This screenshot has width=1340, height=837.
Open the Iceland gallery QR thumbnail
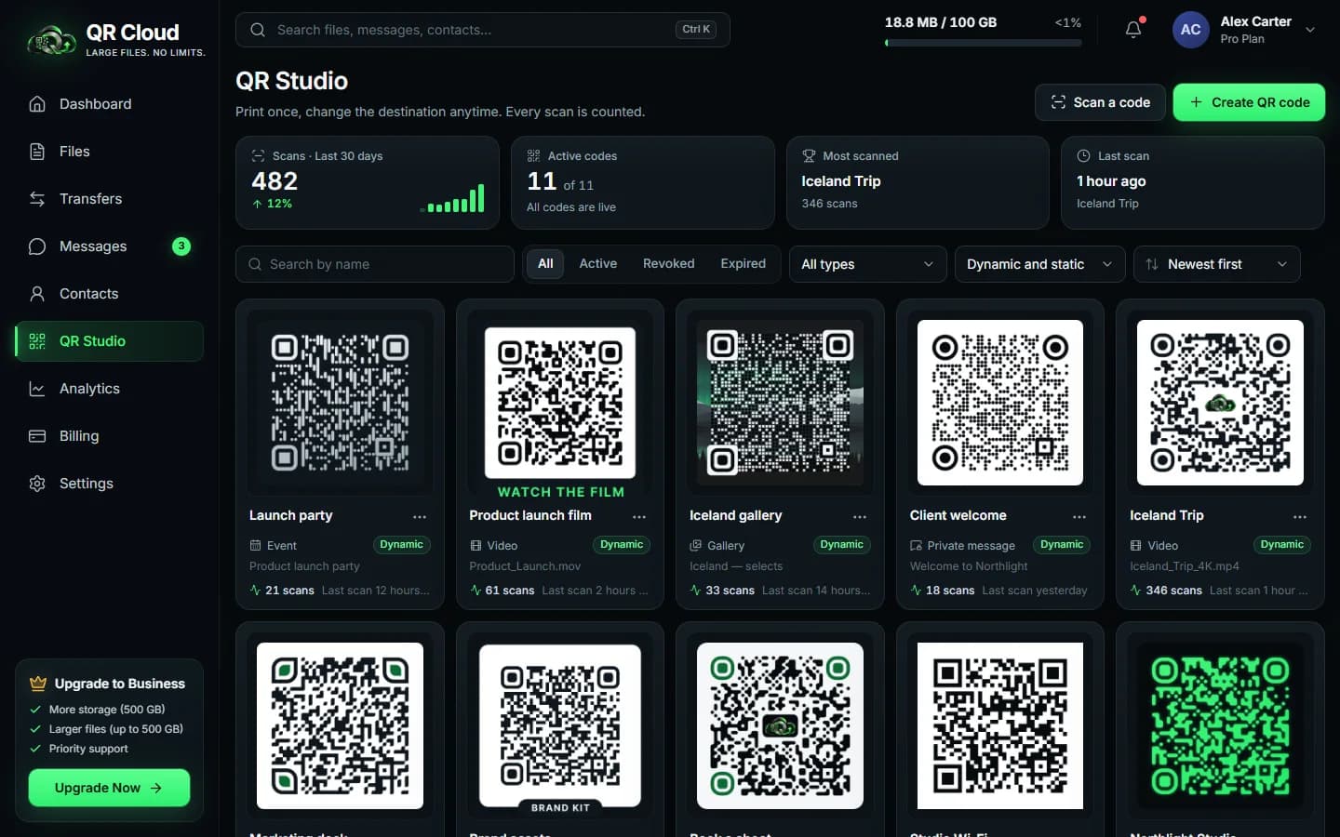780,403
